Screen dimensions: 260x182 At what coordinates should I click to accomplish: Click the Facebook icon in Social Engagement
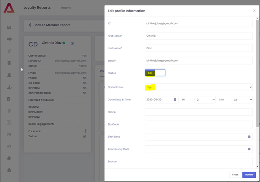click(85, 131)
